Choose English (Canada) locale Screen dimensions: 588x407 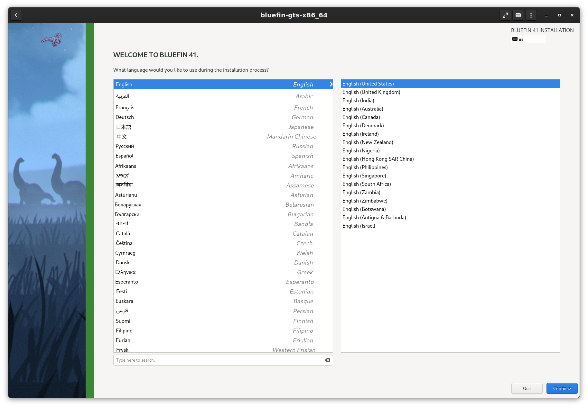[450, 117]
